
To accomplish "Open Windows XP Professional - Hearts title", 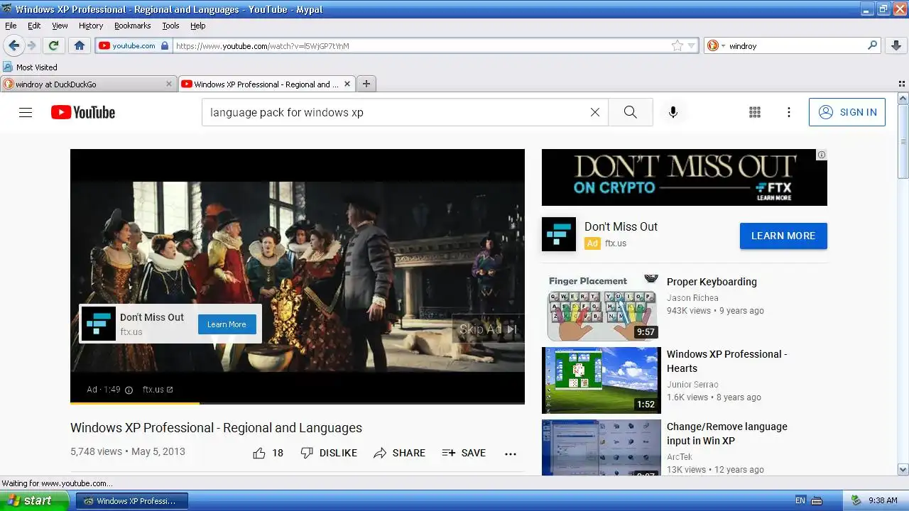I will click(726, 361).
